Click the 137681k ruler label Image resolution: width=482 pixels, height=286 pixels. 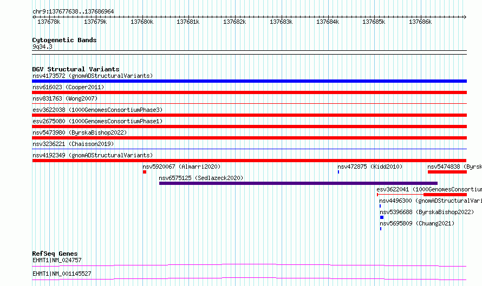(x=188, y=22)
